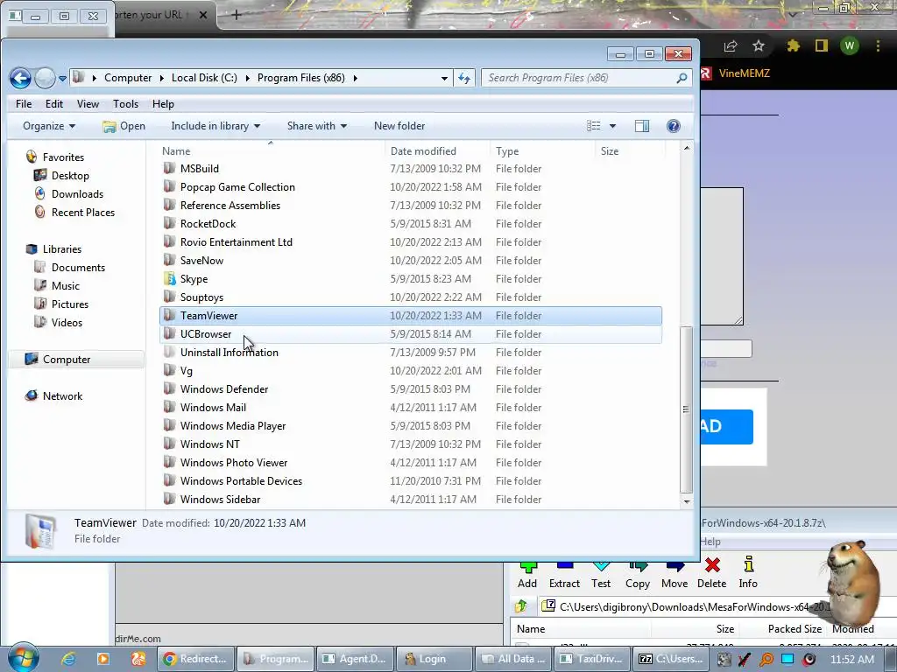Select the Skype folder icon
Viewport: 897px width, 672px height.
click(x=169, y=279)
